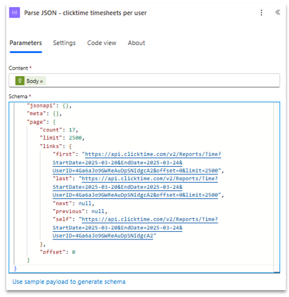Click the Parse JSON action icon

pos(15,13)
